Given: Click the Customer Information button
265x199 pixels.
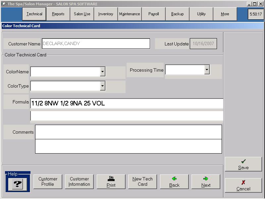Looking at the screenshot, I should coord(79,182).
